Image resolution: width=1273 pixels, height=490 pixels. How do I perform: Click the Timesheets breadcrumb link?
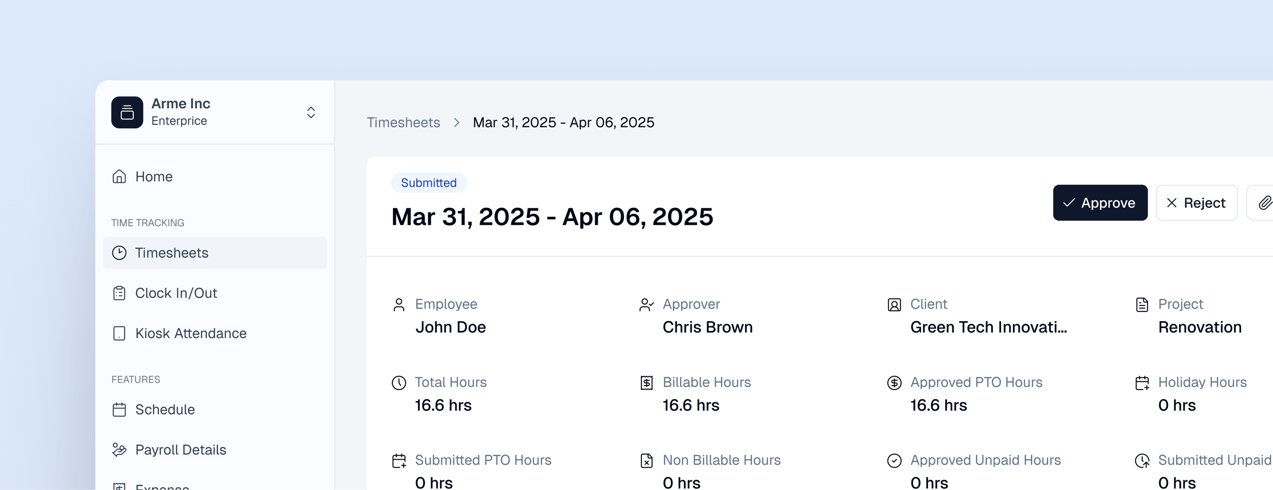(403, 122)
